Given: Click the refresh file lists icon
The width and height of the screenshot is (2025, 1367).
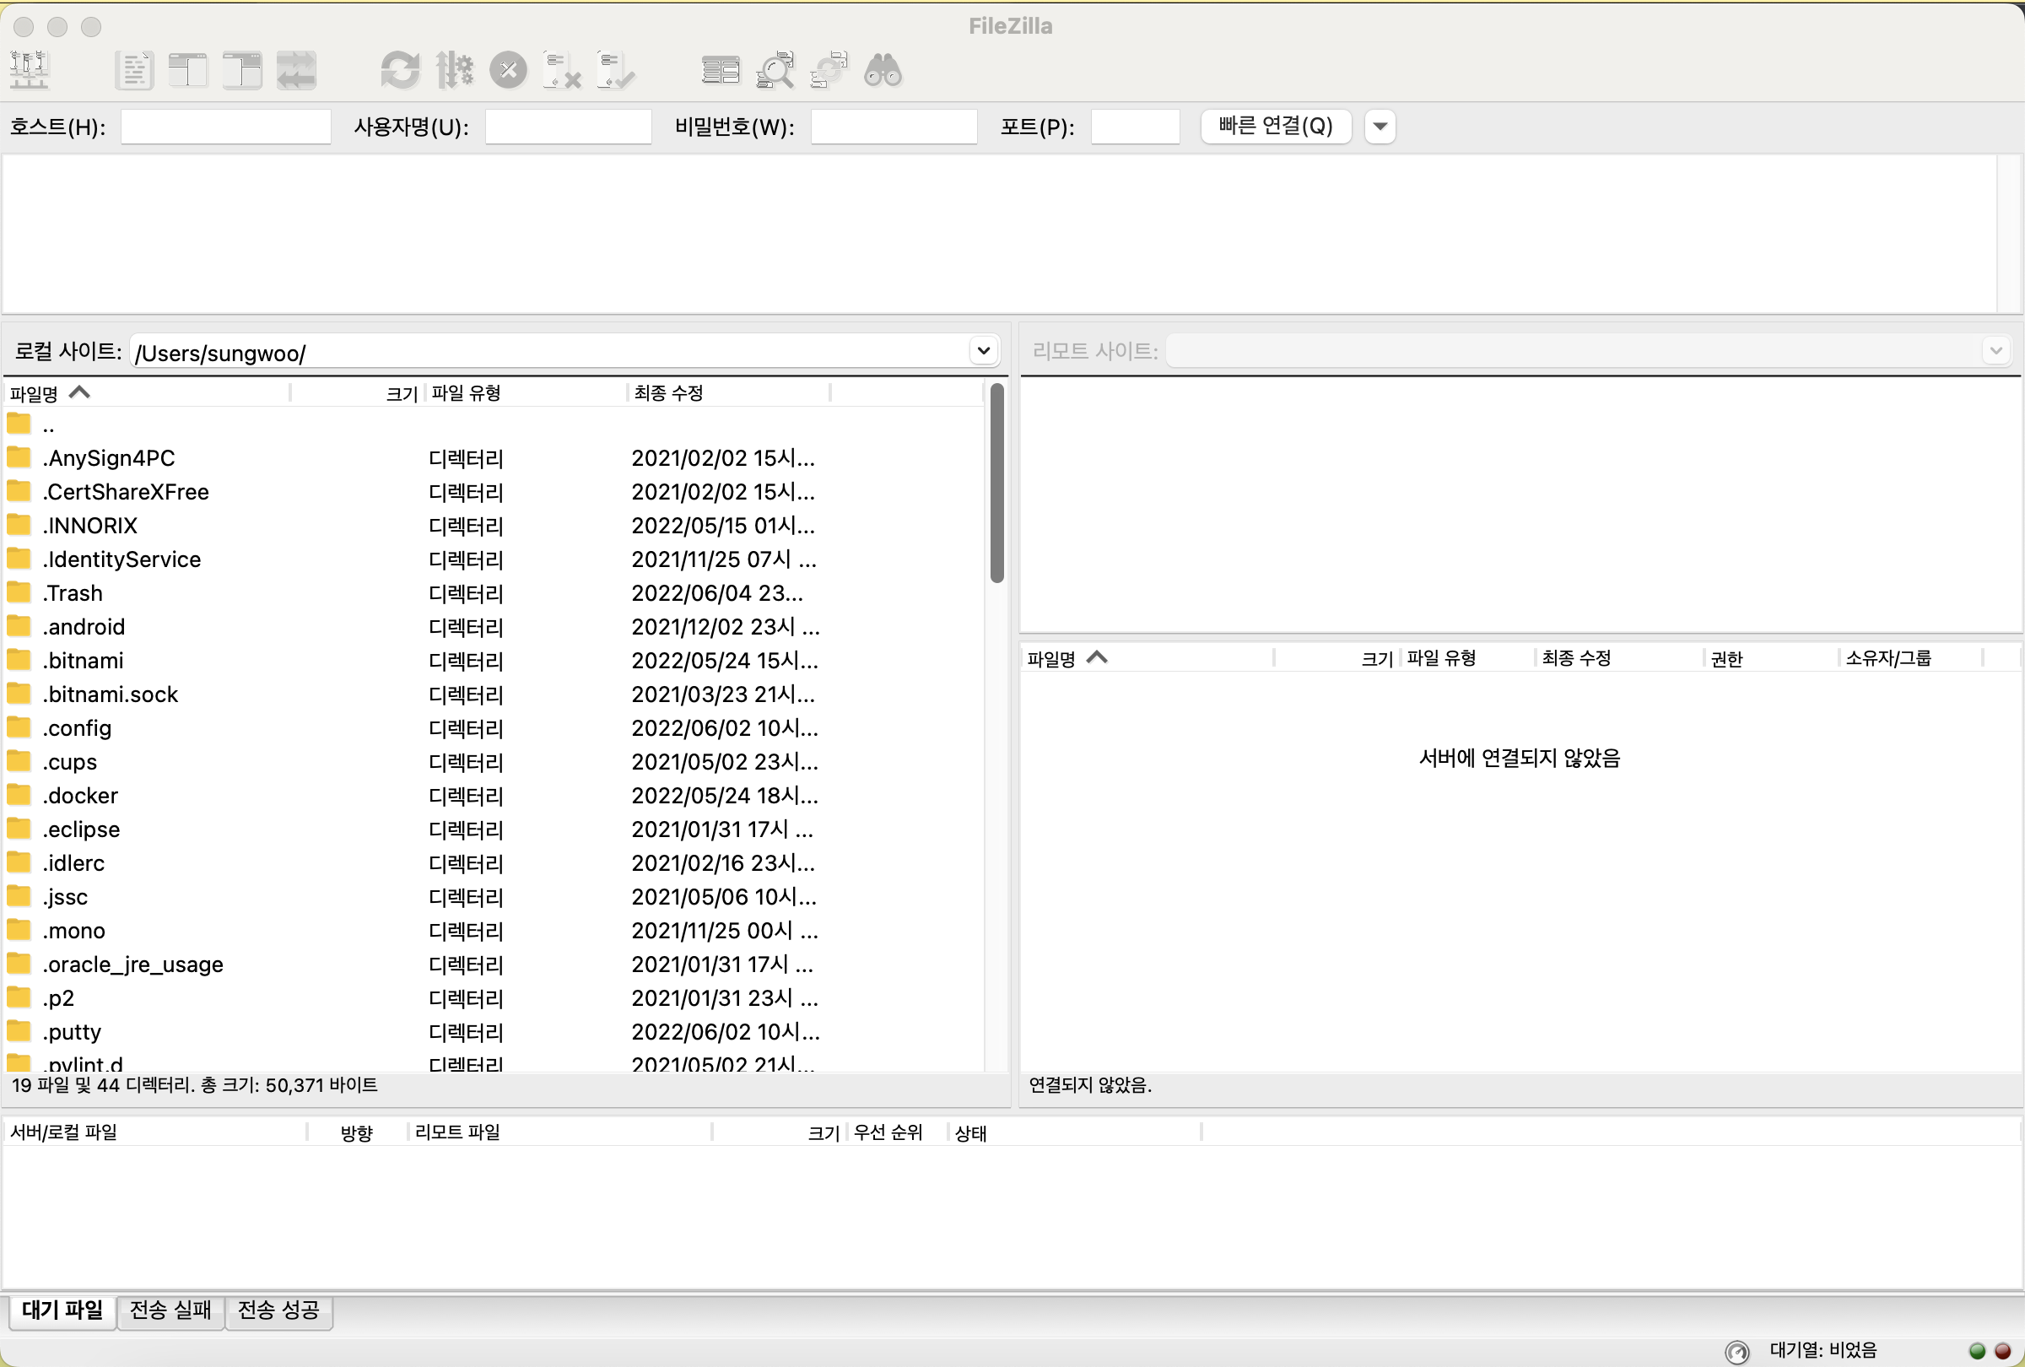Looking at the screenshot, I should 400,70.
